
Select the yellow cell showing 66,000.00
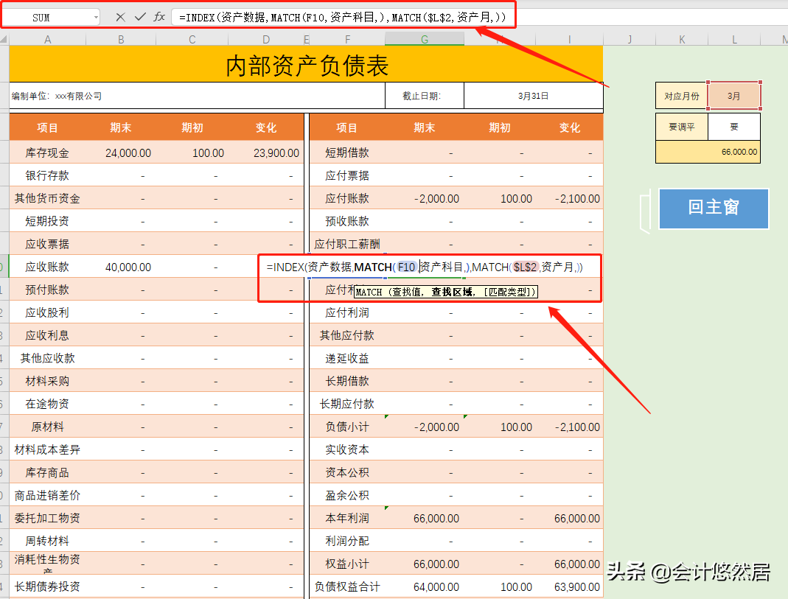(707, 151)
